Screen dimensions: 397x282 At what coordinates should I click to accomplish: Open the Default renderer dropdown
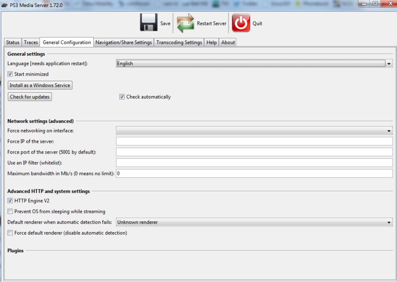[x=254, y=222]
